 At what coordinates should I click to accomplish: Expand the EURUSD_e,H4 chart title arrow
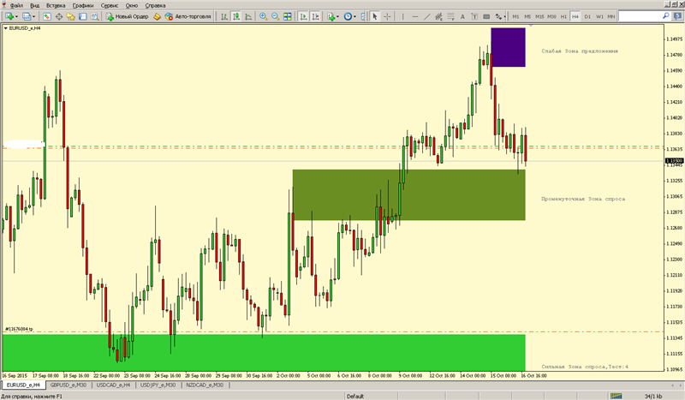[x=5, y=28]
